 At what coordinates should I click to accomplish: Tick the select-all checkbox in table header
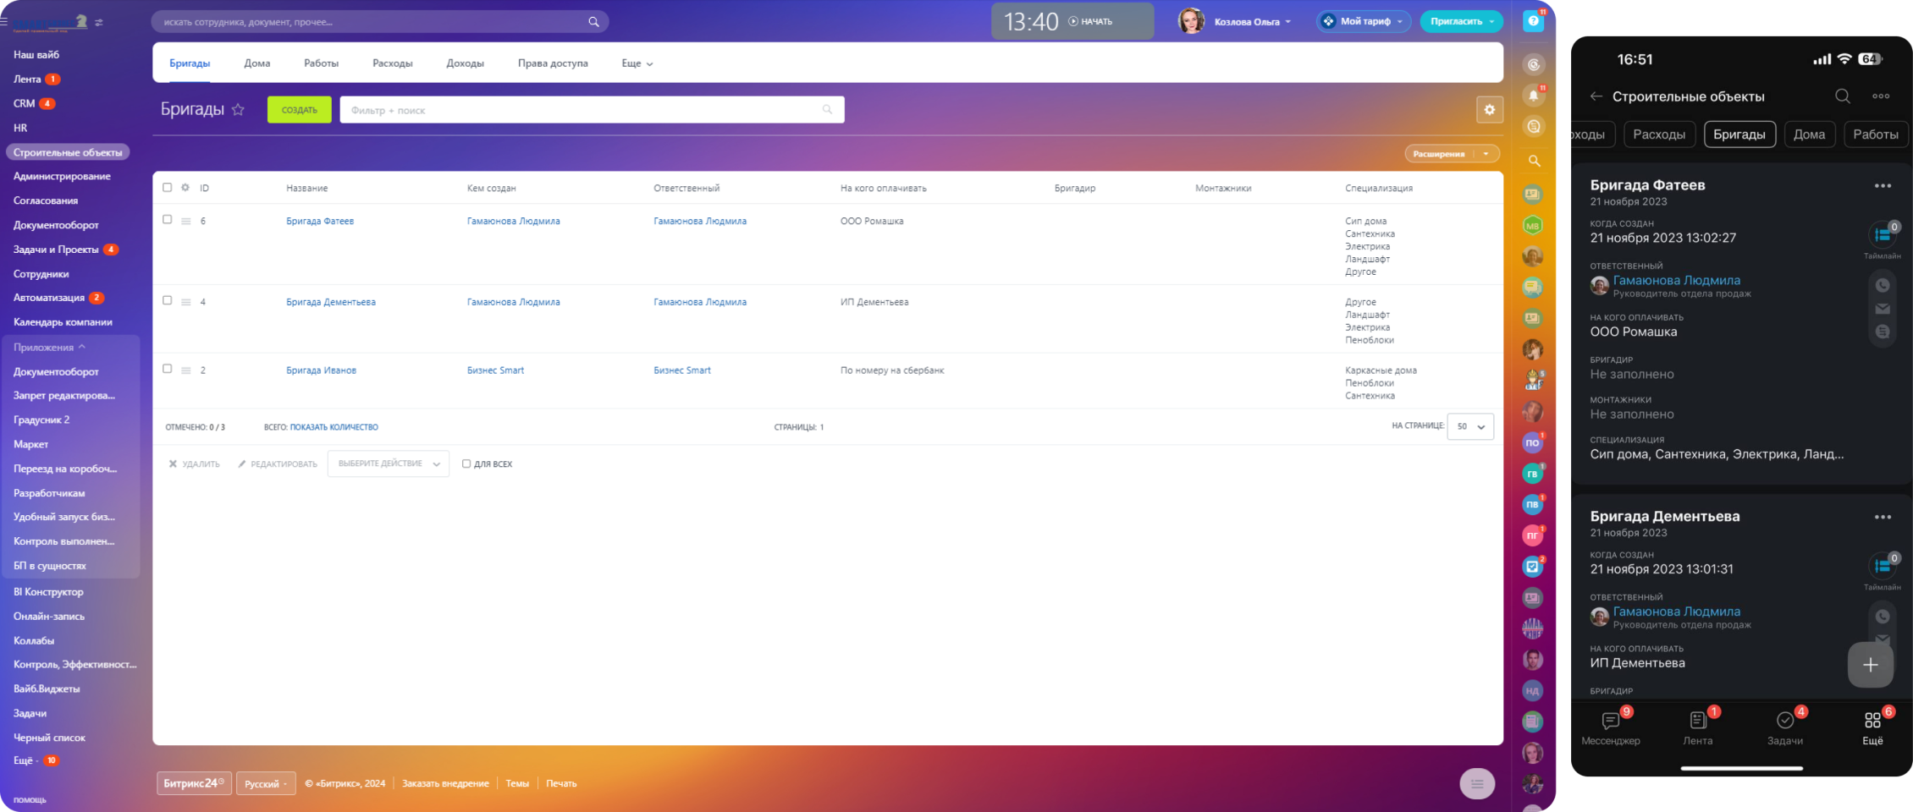(167, 188)
